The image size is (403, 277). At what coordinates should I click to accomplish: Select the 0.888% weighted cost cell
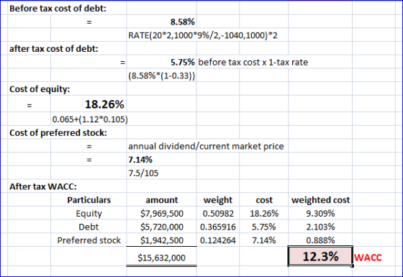click(320, 240)
